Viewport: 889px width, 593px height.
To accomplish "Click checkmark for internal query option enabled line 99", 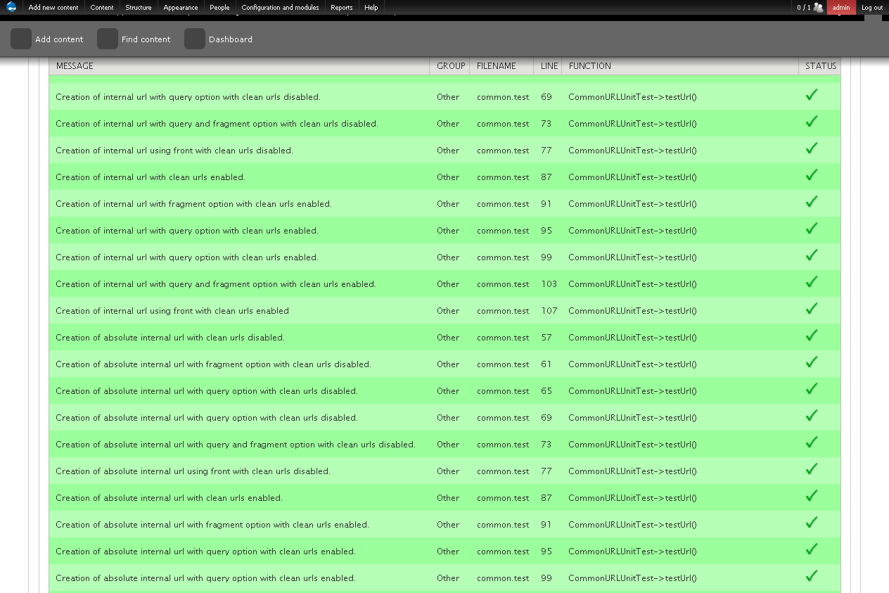I will tap(812, 255).
